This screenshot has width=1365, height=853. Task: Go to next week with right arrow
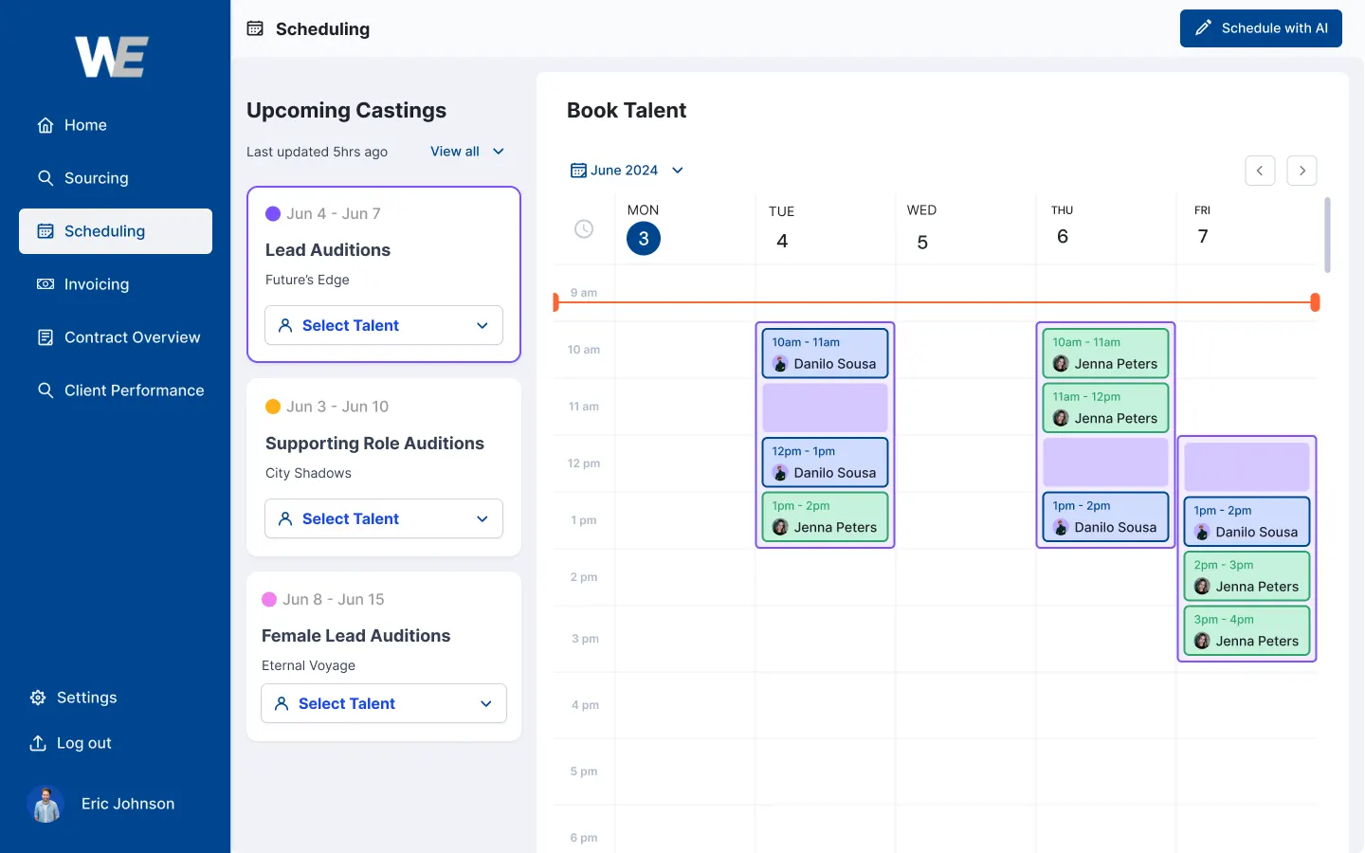tap(1302, 171)
